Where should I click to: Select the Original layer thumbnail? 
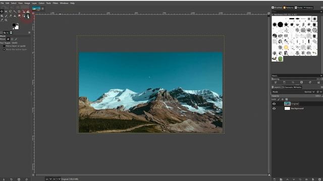coord(287,104)
